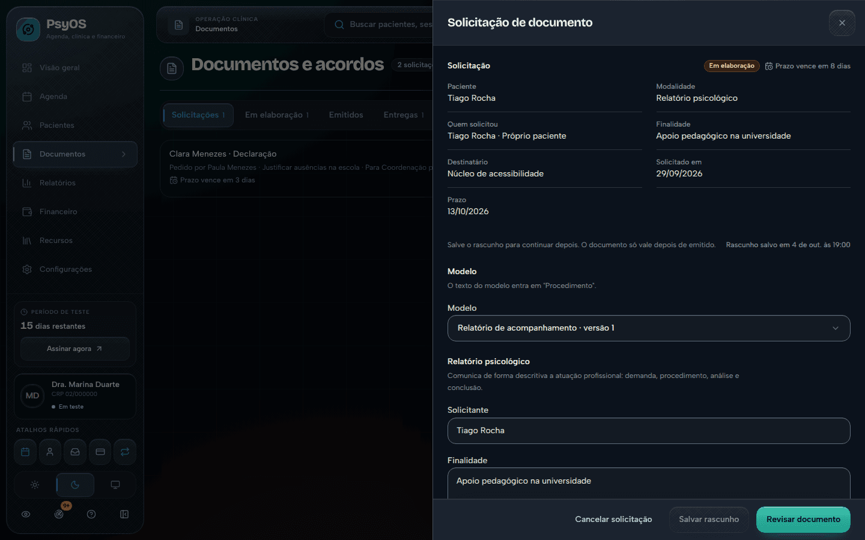Go to Visão geral in sidebar

click(x=75, y=68)
